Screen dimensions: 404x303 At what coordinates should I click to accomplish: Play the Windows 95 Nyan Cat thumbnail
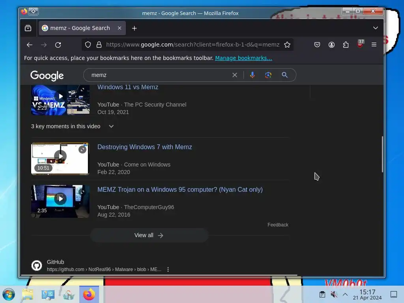60,202
